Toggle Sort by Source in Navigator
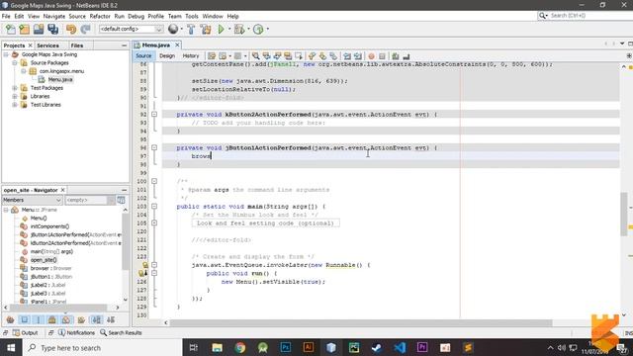633x356 pixels. 111,319
